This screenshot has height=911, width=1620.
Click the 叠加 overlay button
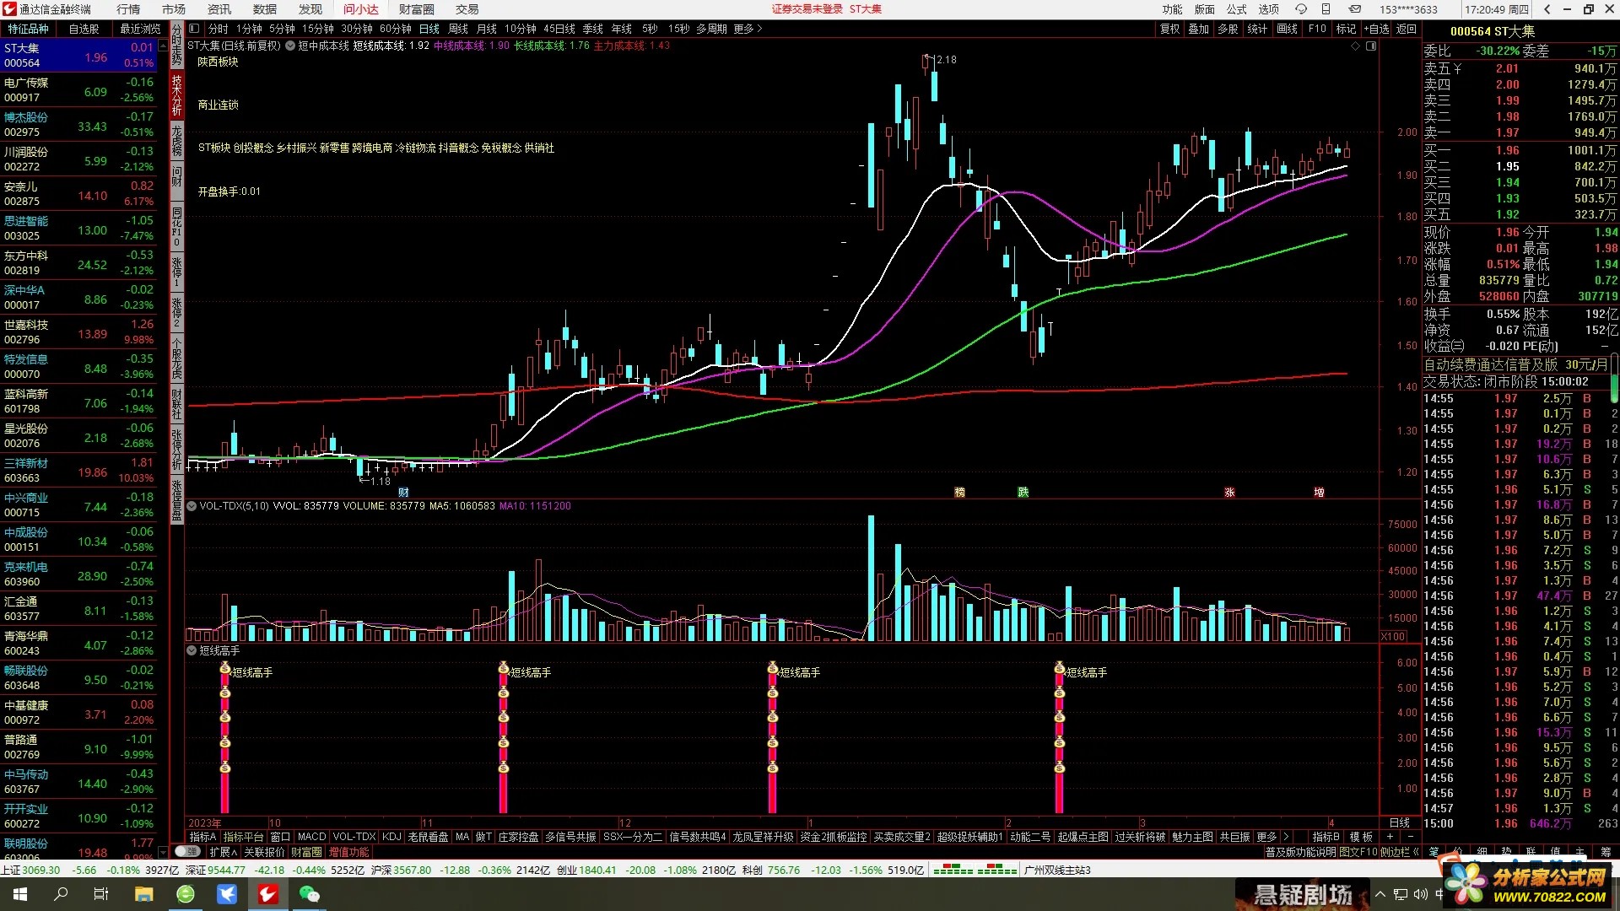point(1199,29)
